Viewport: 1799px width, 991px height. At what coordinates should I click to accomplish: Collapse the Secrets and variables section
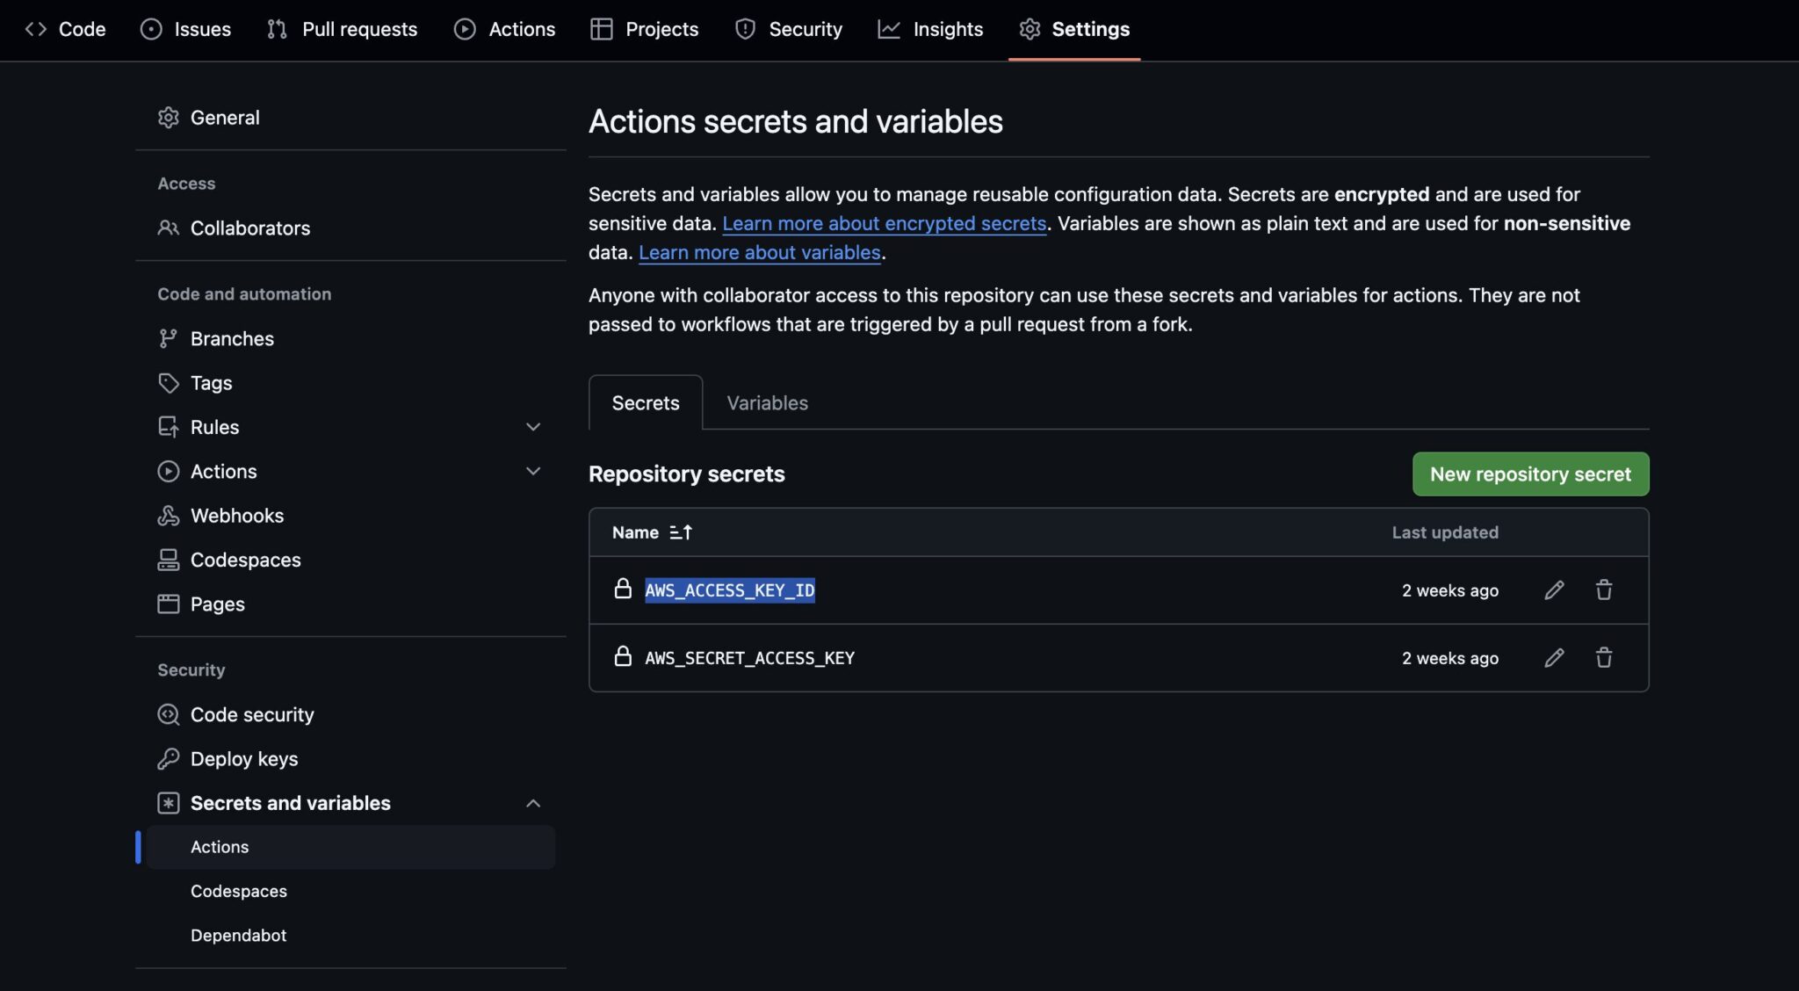(x=534, y=802)
